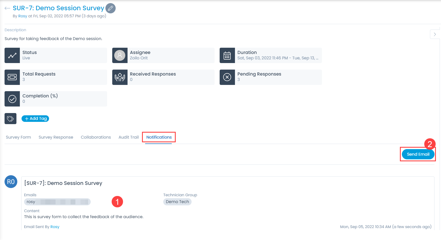This screenshot has width=441, height=240.
Task: Click the Total Requests ticket icon
Action: pos(12,77)
